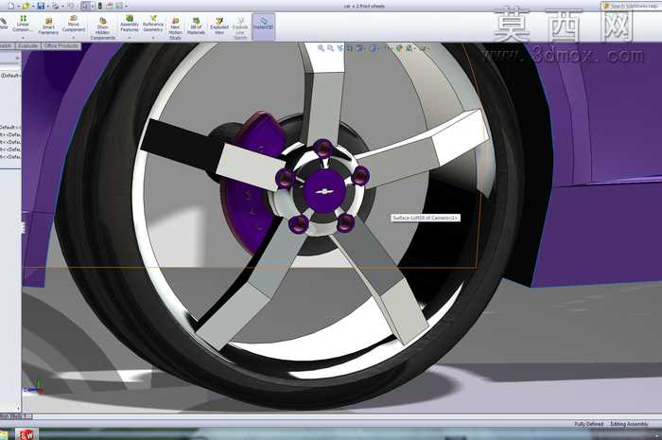Open the New document dropdown arrow
This screenshot has width=662, height=440.
click(19, 7)
